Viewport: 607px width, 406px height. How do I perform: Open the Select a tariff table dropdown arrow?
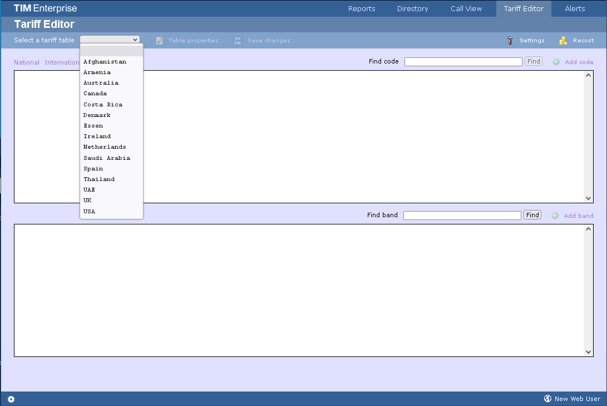[x=135, y=40]
